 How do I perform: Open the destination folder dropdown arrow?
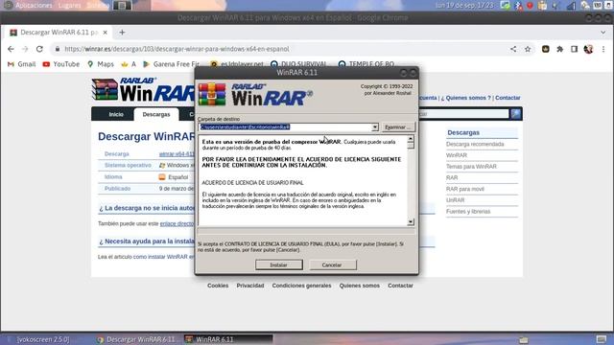375,127
